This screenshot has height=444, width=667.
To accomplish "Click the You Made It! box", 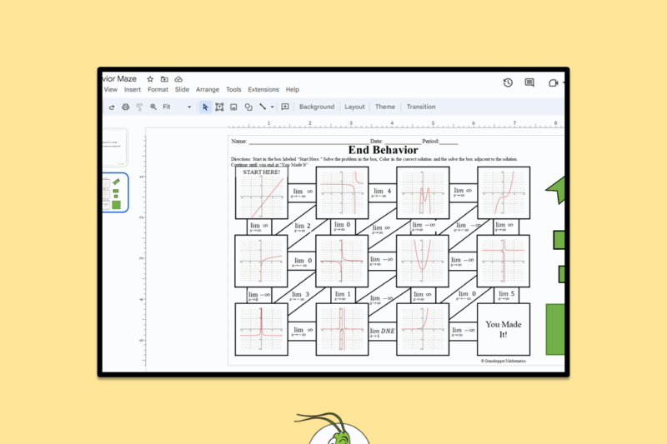I will point(504,329).
